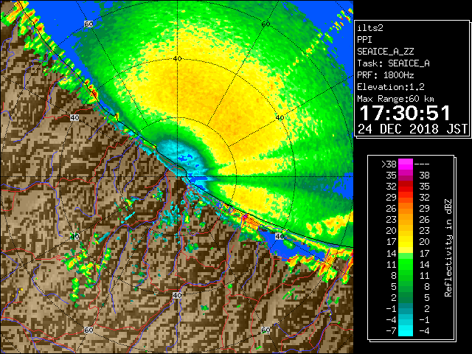The height and width of the screenshot is (354, 472).
Task: Click the product name "SEAICE_A_ZZ"
Action: pos(385,52)
